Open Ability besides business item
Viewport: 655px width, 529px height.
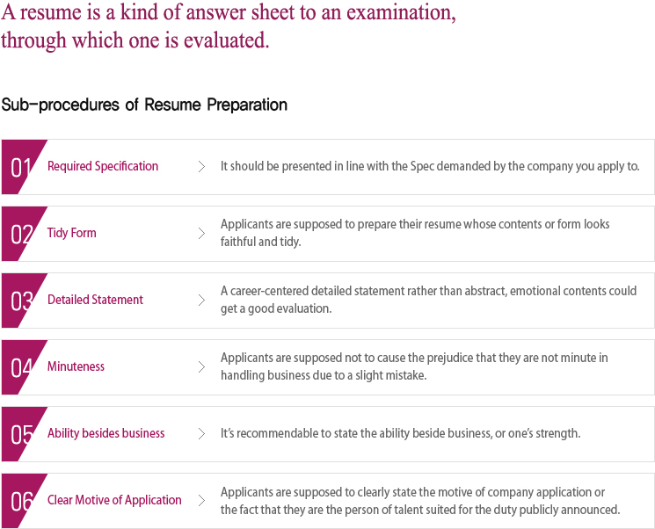(x=106, y=433)
